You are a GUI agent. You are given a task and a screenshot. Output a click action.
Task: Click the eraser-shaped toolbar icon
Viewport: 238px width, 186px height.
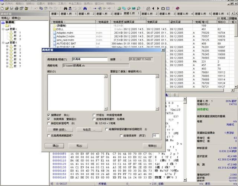129,9
